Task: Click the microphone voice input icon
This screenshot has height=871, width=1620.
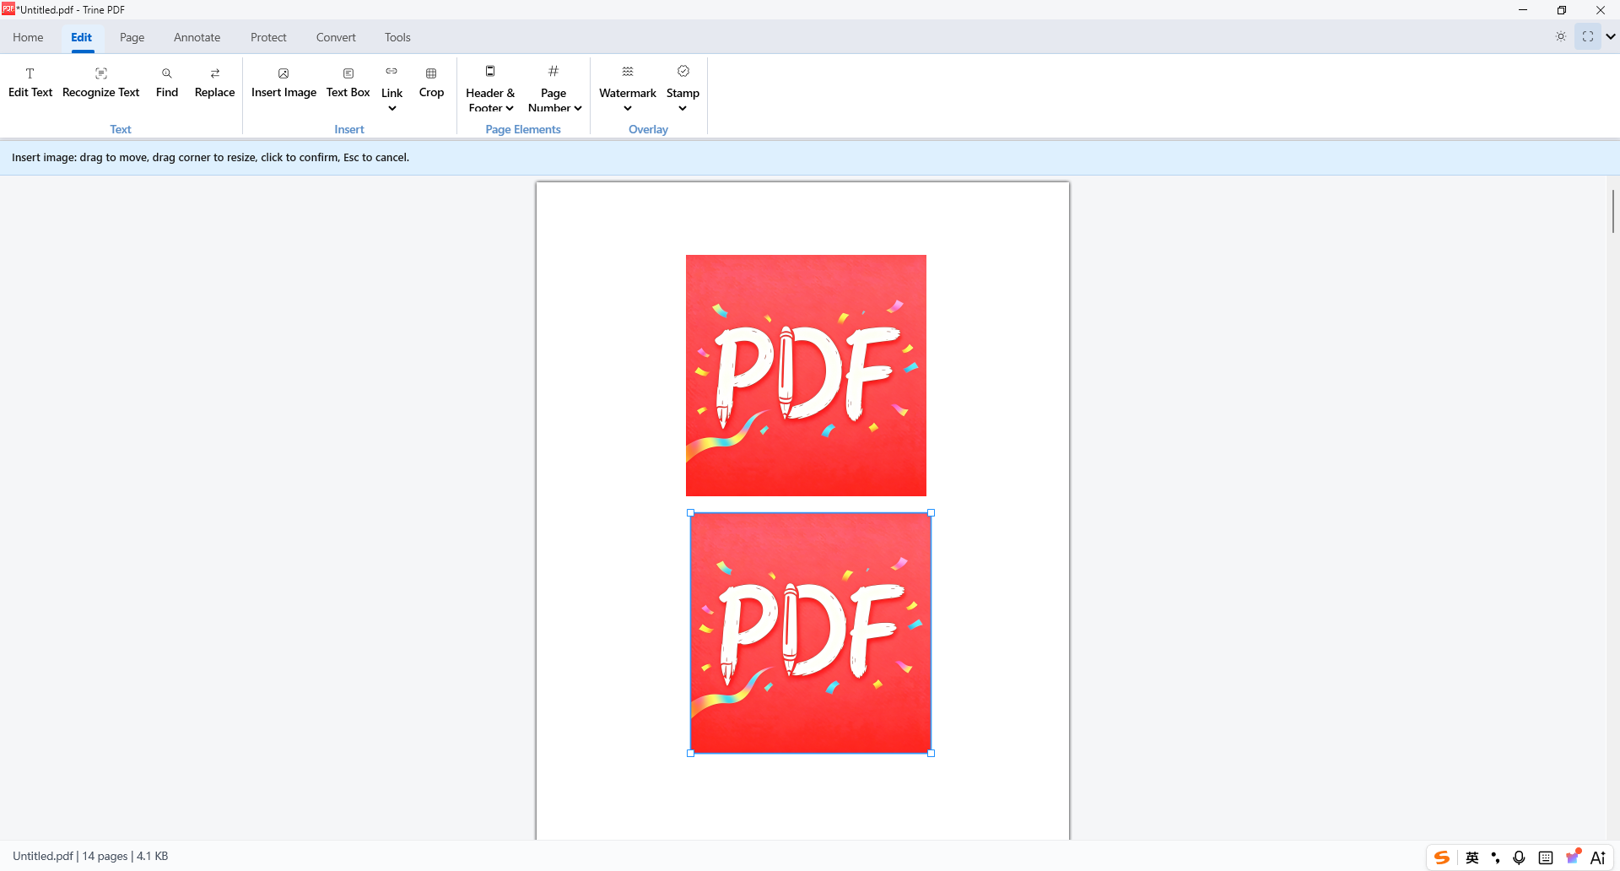Action: pyautogui.click(x=1519, y=857)
